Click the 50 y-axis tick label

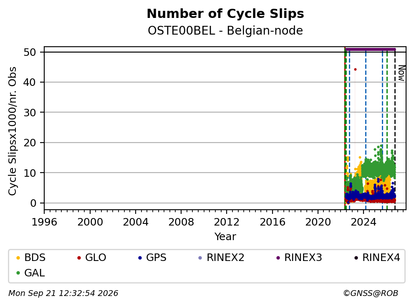[x=30, y=52]
